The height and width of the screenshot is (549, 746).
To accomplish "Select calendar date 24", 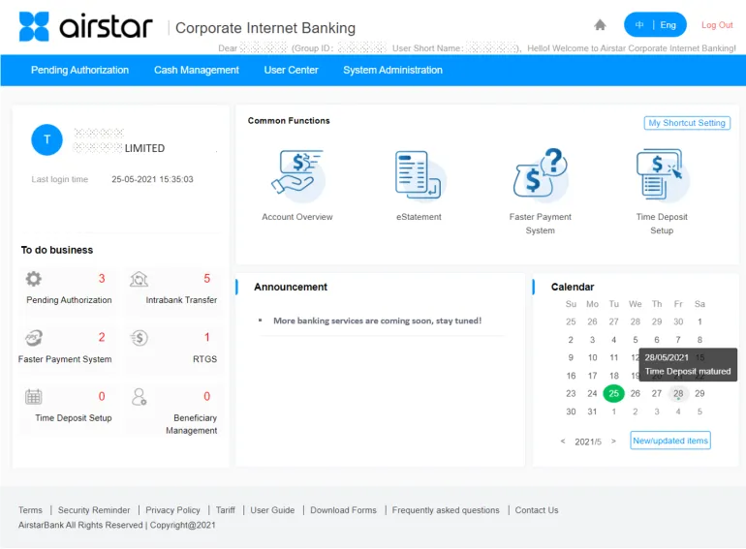I will [x=592, y=393].
